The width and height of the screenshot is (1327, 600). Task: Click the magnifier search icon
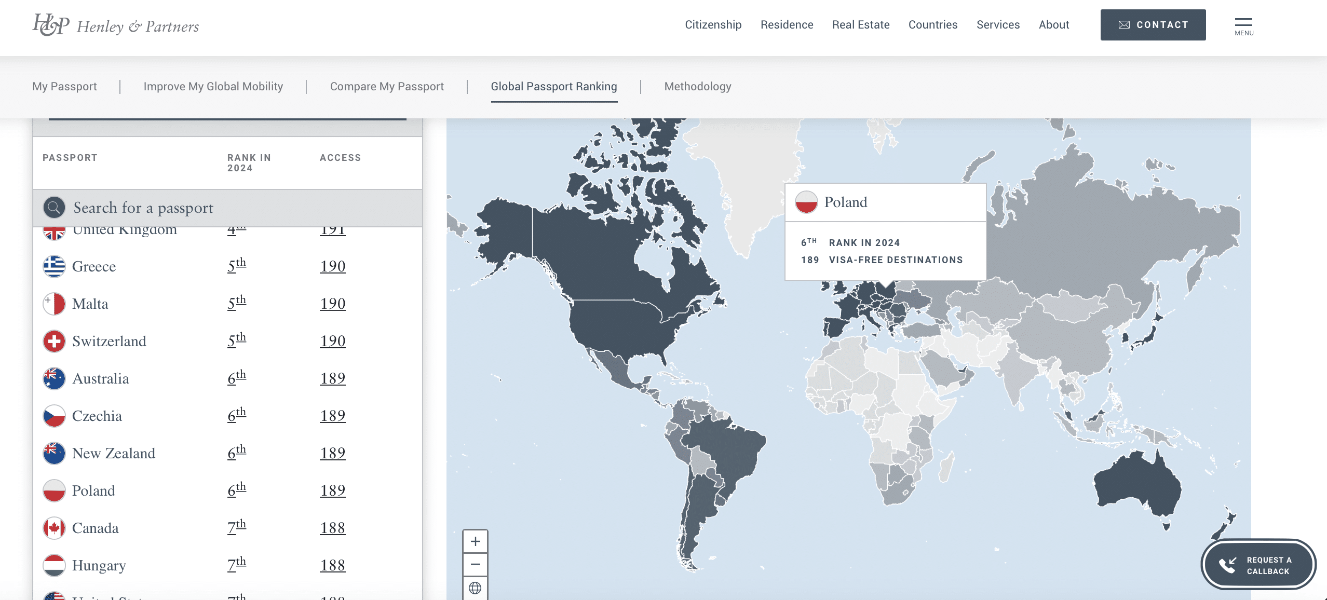coord(54,208)
